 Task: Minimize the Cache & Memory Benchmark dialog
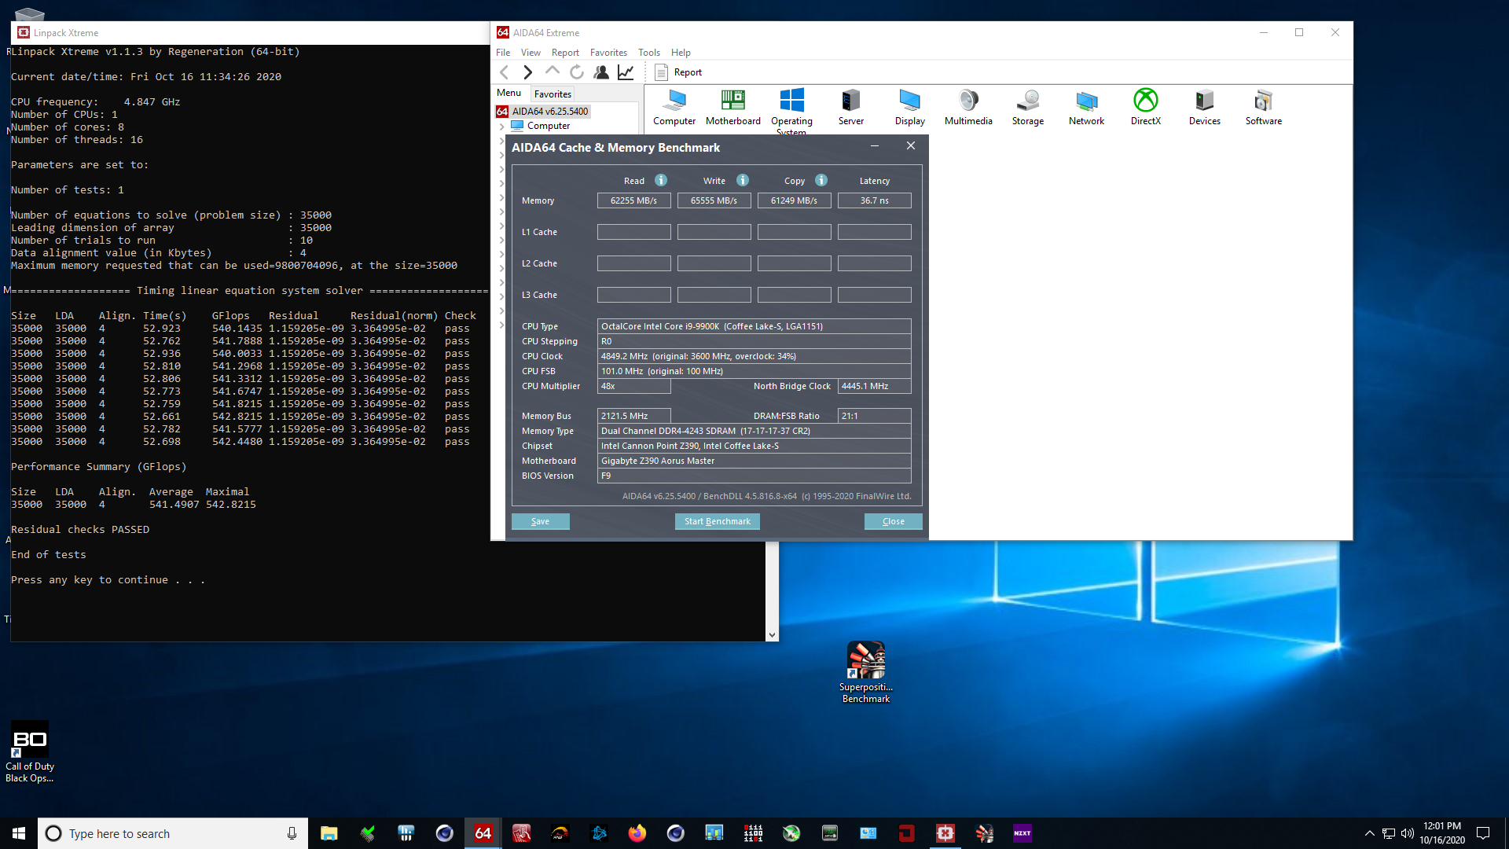click(x=875, y=146)
